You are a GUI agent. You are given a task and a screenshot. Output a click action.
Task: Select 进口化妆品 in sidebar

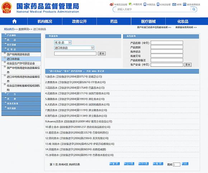coord(13,59)
